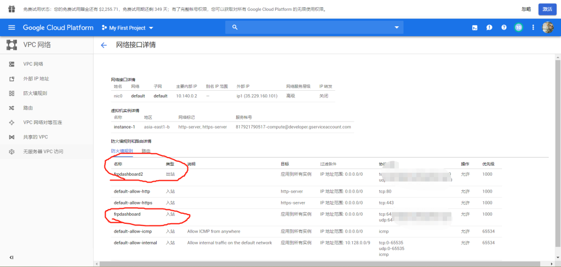Switch to the 路由 tab
561x267 pixels.
coord(146,150)
